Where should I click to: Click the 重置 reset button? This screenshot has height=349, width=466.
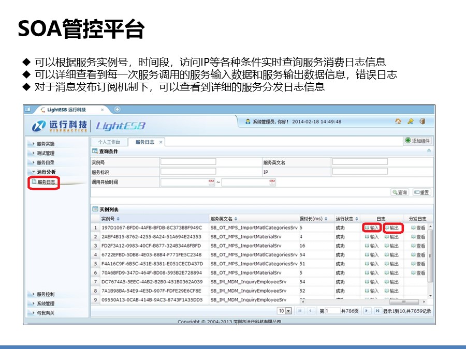point(421,192)
